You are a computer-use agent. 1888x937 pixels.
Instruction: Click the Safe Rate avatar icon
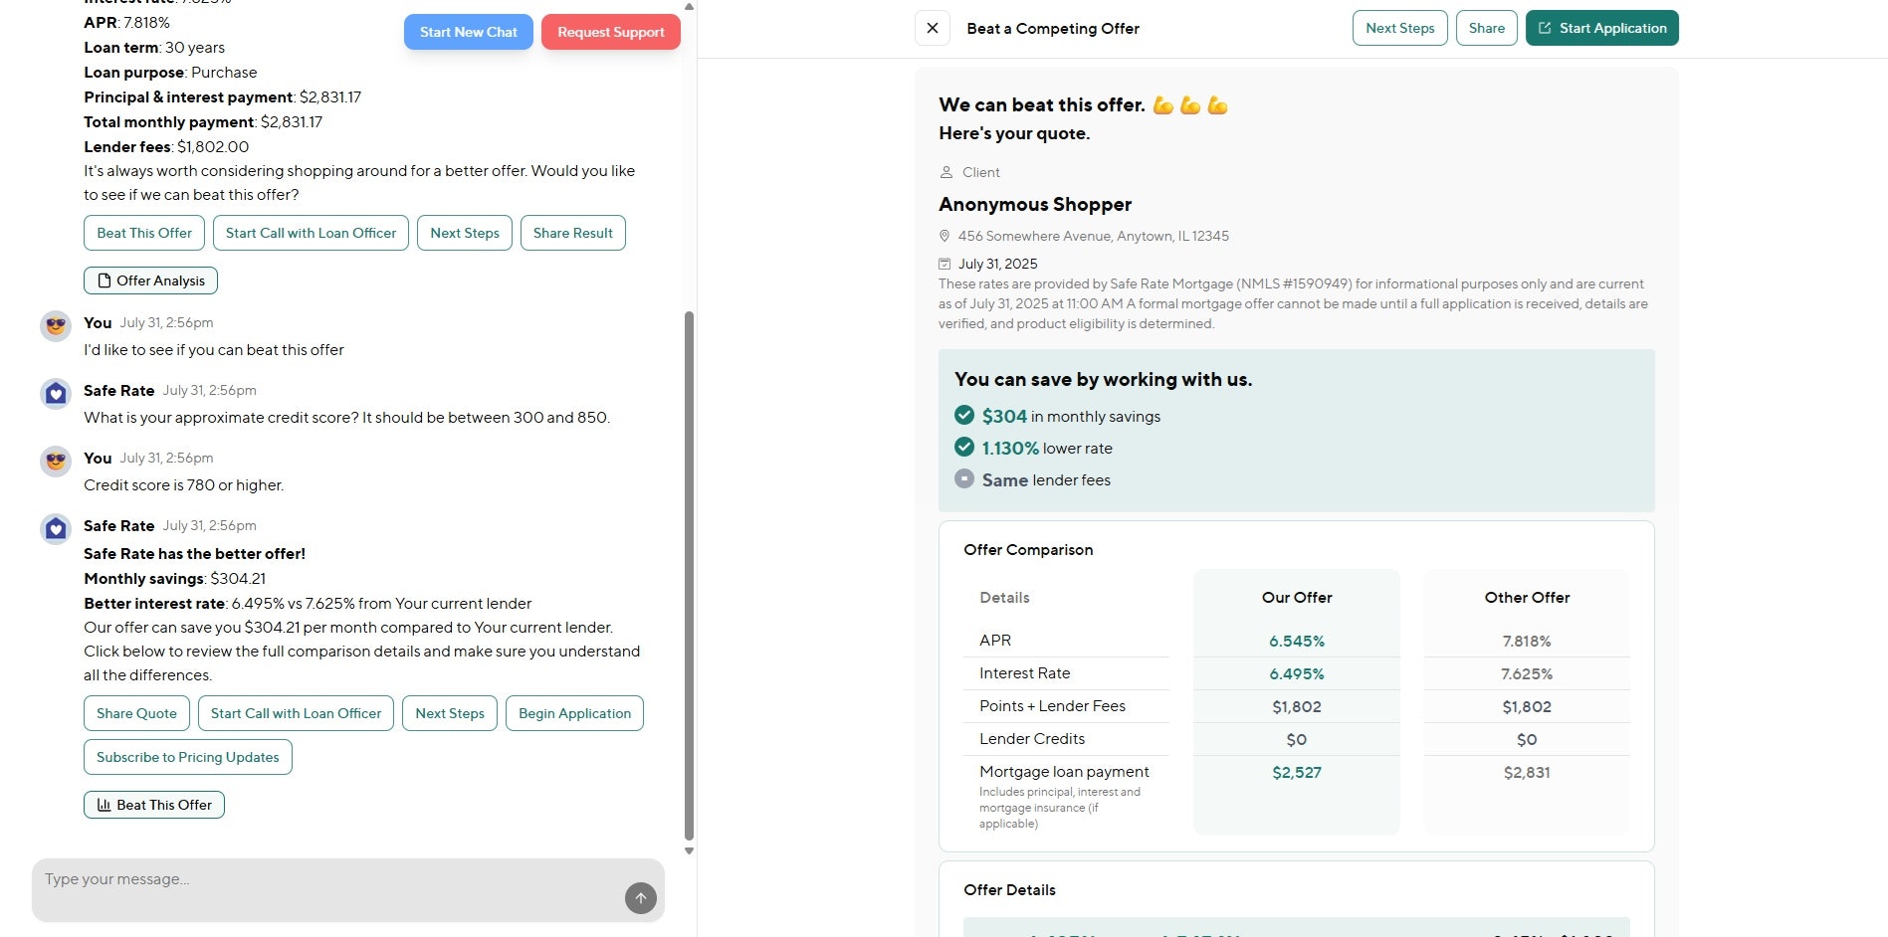[56, 394]
